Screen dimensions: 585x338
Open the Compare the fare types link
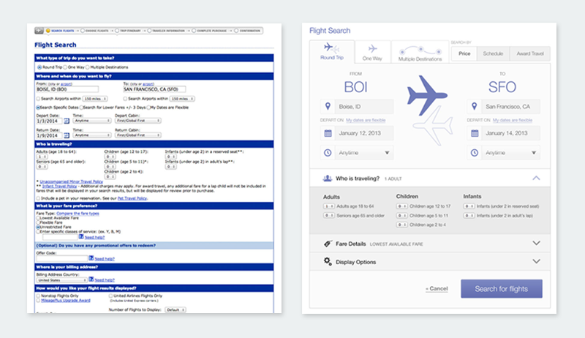click(x=78, y=214)
